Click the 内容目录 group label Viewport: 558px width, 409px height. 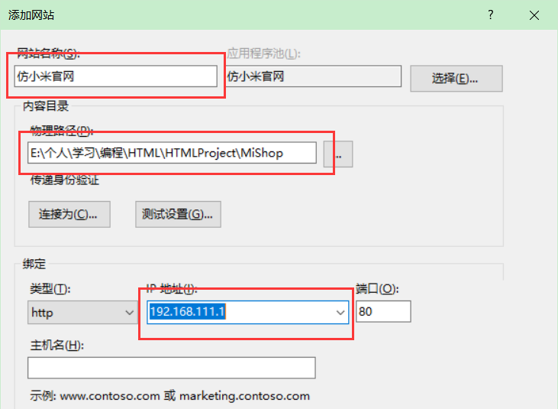pyautogui.click(x=46, y=106)
